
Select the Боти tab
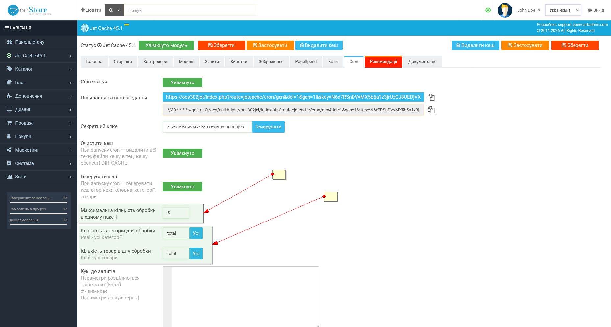click(333, 62)
